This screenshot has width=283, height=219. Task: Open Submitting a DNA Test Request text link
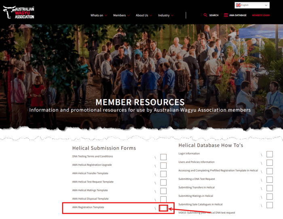click(196, 179)
